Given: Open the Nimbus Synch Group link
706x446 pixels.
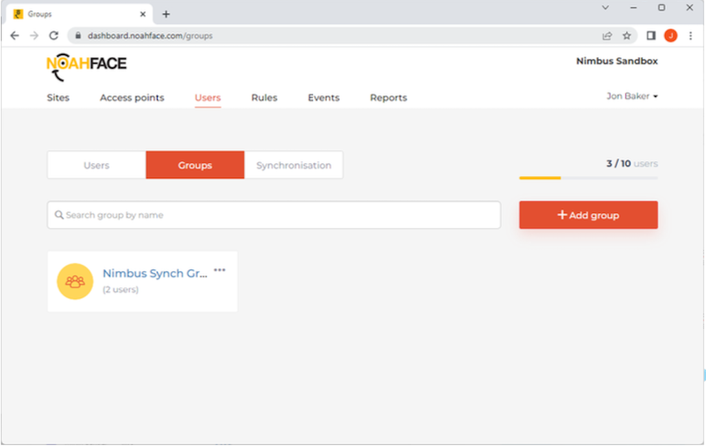Looking at the screenshot, I should click(155, 274).
